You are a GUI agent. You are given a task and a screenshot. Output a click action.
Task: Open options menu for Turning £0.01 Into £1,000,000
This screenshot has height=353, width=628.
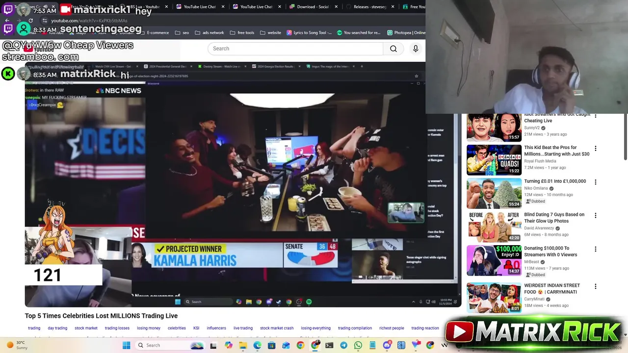pyautogui.click(x=596, y=182)
